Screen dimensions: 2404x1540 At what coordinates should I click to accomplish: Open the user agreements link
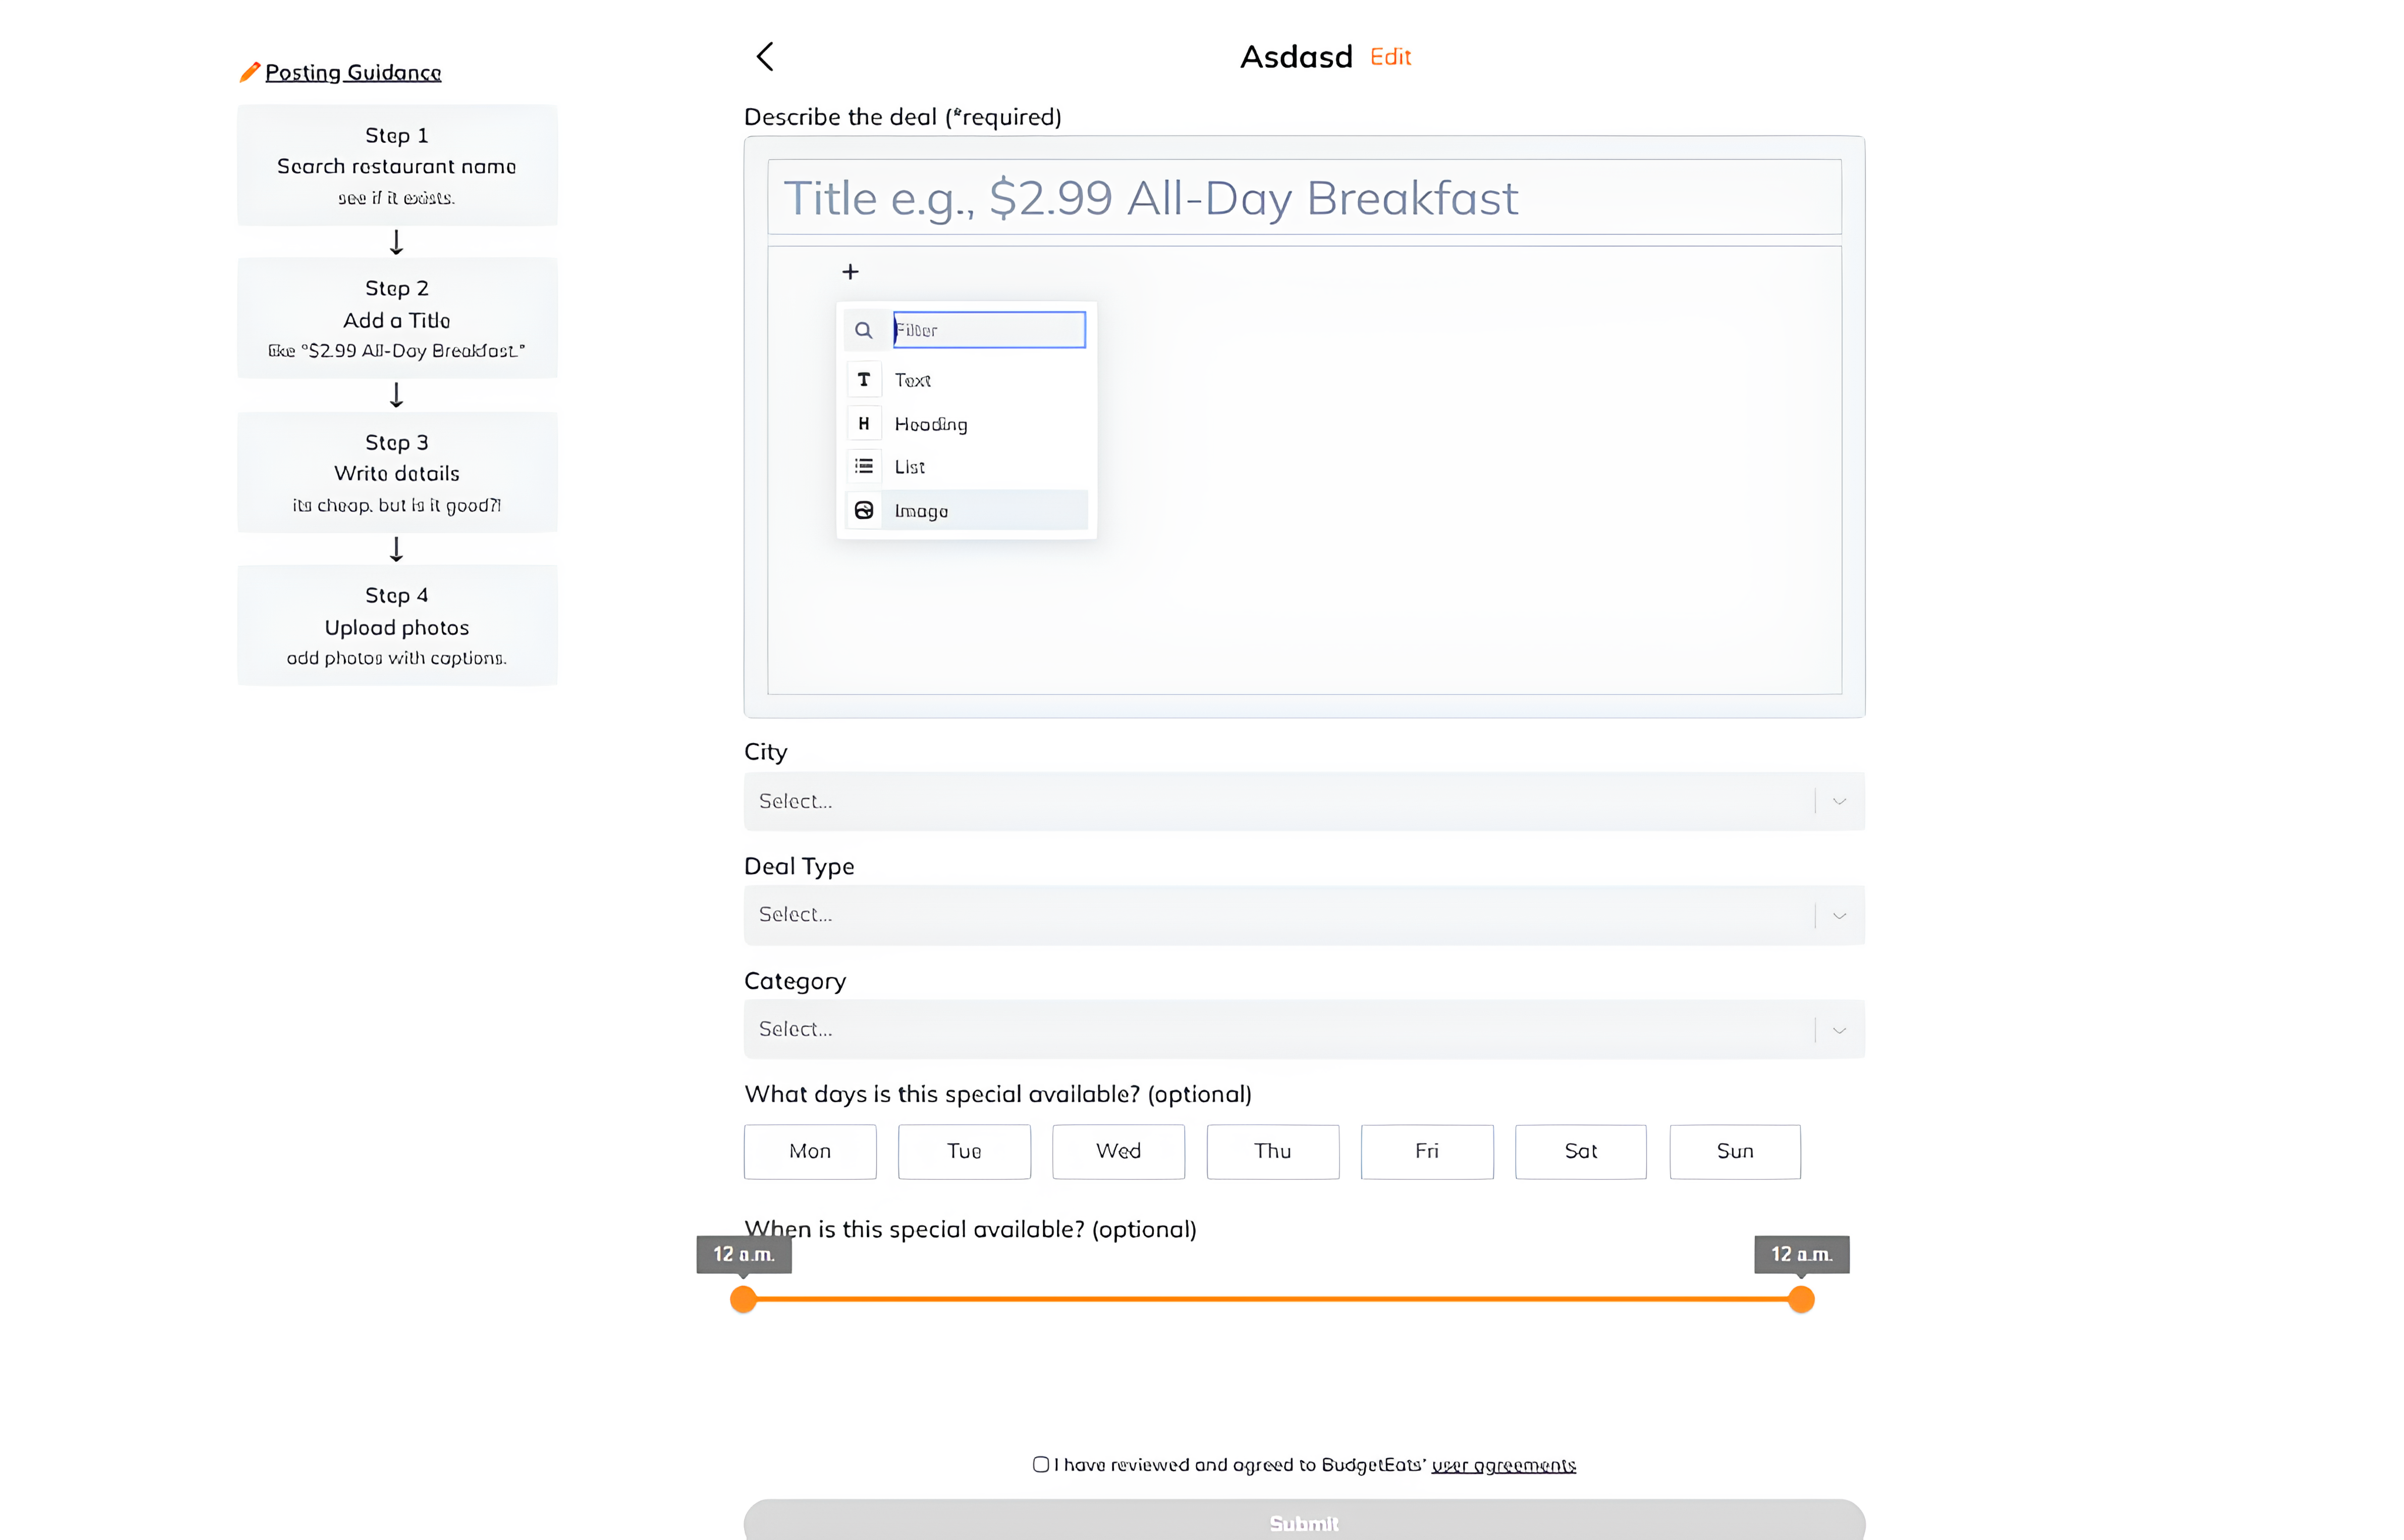(1504, 1465)
